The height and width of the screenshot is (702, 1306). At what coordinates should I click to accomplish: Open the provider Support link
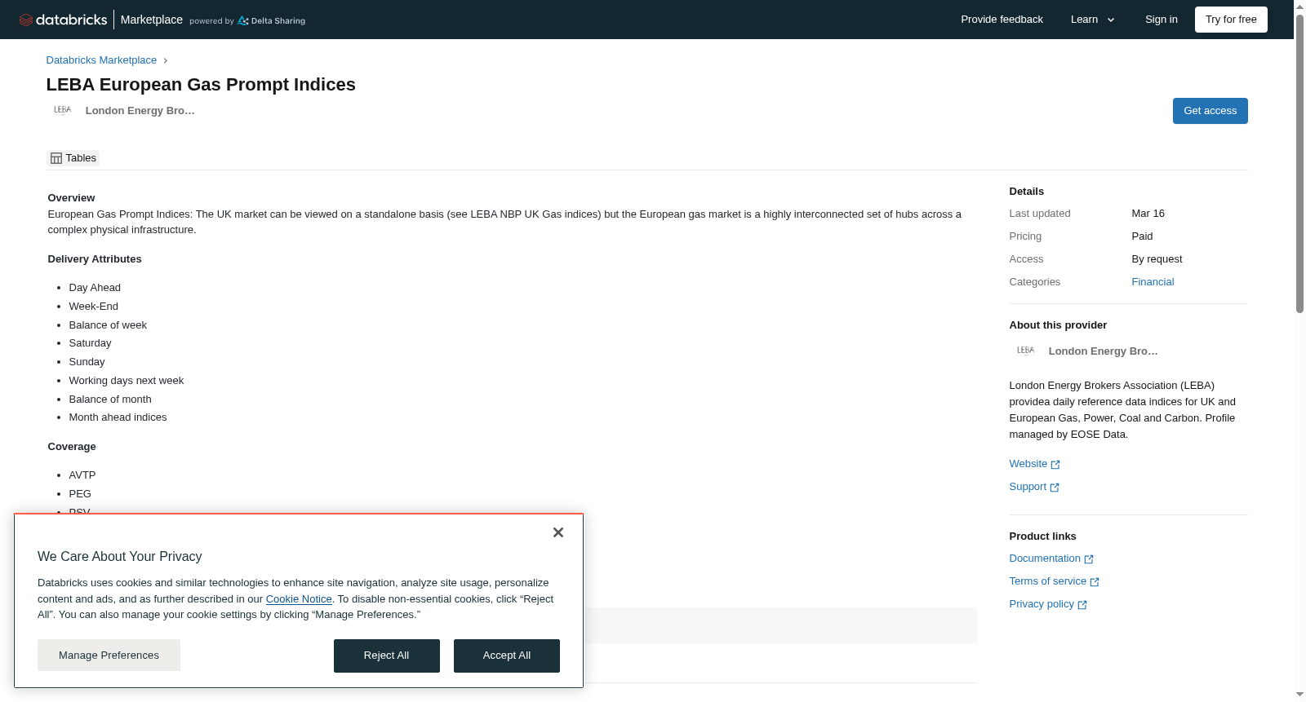click(x=1028, y=487)
